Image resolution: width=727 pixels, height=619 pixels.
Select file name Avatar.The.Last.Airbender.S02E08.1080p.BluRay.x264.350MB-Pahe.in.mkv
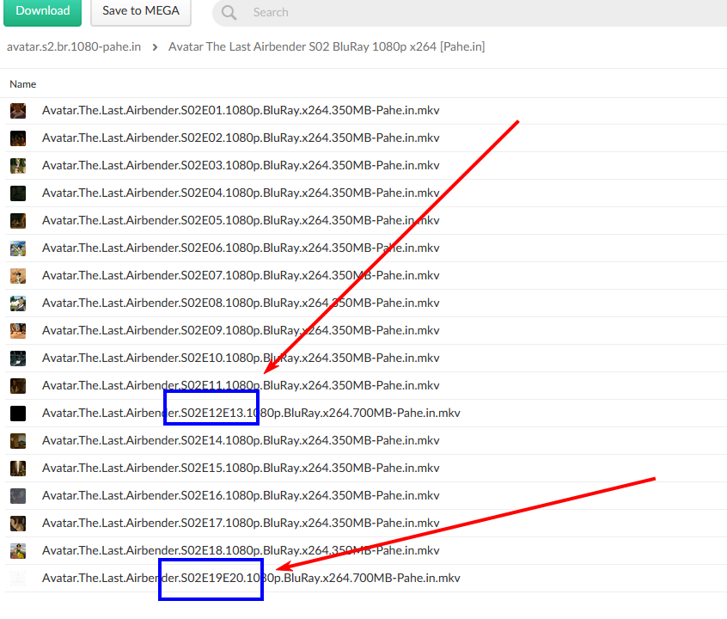coord(241,303)
